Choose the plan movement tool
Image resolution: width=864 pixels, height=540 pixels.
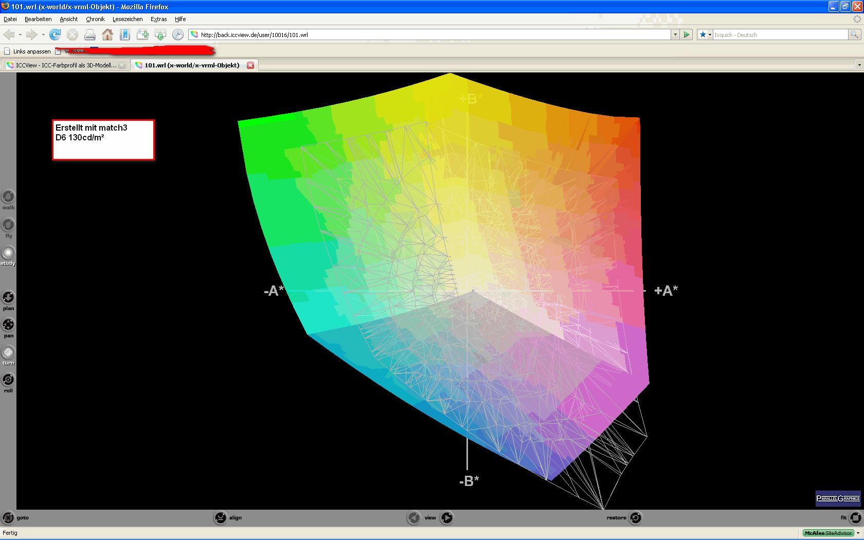(8, 297)
